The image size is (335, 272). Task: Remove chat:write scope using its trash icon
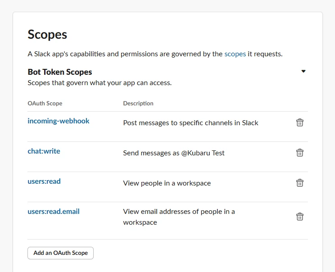pyautogui.click(x=300, y=153)
